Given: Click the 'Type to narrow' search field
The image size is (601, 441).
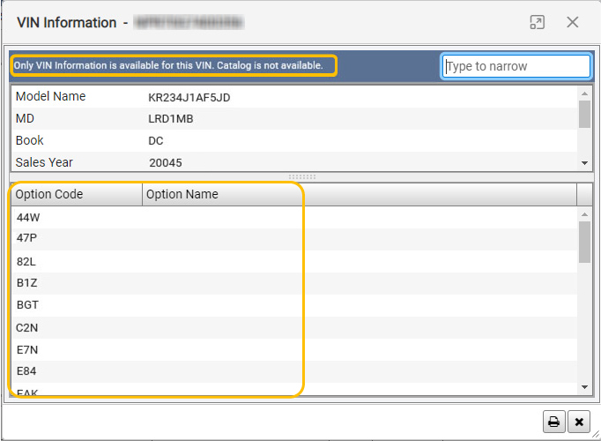Looking at the screenshot, I should [516, 66].
